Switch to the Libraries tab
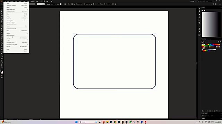Screen dimensions: 222x124 [x=209, y=39]
